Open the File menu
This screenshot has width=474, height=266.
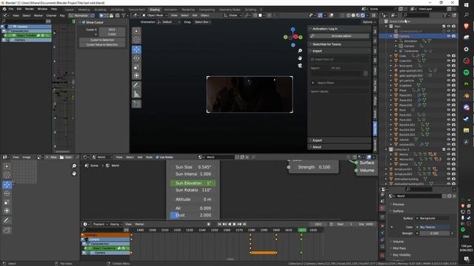point(11,9)
